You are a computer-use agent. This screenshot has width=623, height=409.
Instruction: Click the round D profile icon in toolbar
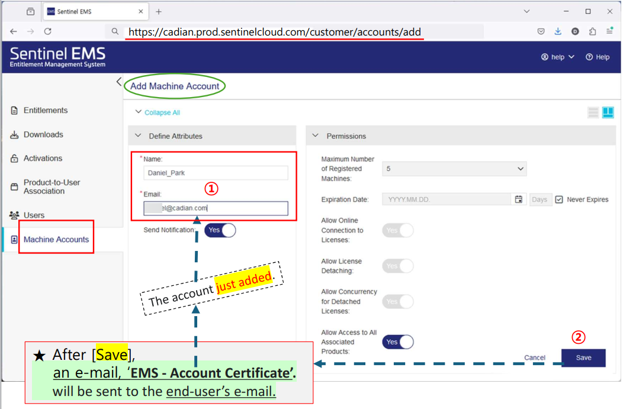click(575, 31)
